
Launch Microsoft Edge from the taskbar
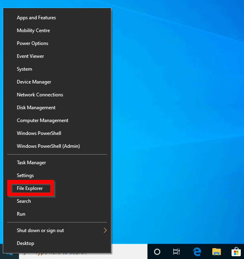click(197, 252)
